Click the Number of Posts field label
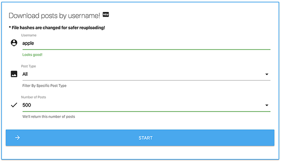 [33, 97]
